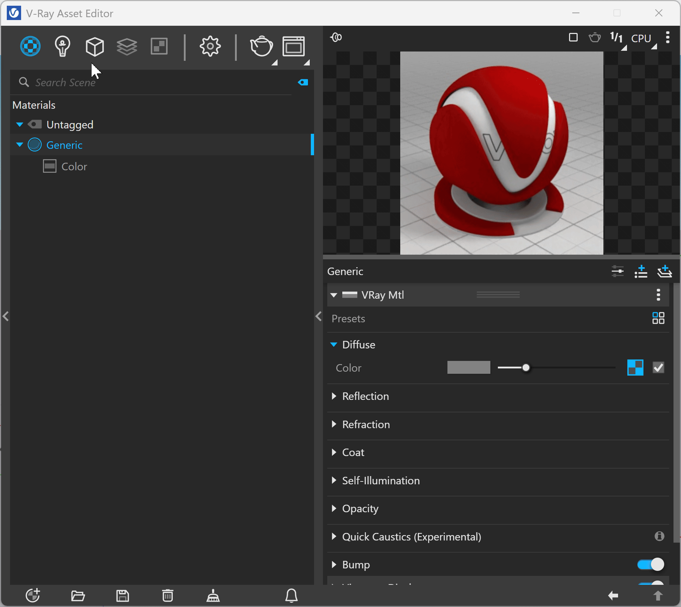Open the Materials category tab

(30, 46)
